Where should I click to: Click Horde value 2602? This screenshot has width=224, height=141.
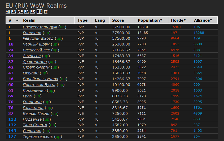pos(175,114)
